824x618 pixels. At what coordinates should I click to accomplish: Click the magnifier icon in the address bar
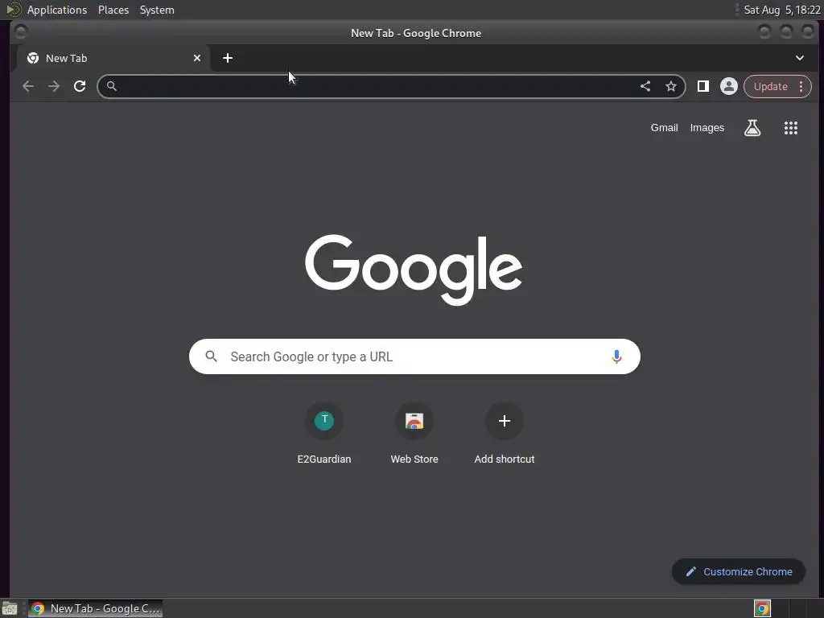click(x=111, y=86)
